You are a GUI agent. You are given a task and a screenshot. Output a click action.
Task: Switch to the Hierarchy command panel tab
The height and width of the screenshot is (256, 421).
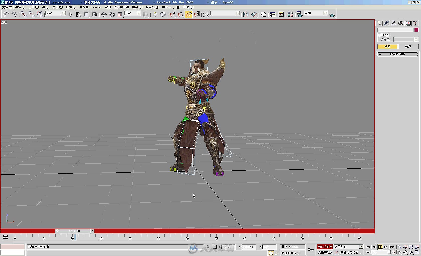tap(394, 23)
